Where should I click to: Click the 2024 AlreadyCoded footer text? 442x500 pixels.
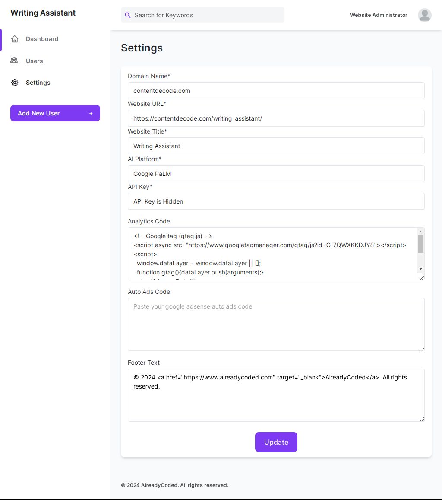click(x=174, y=485)
